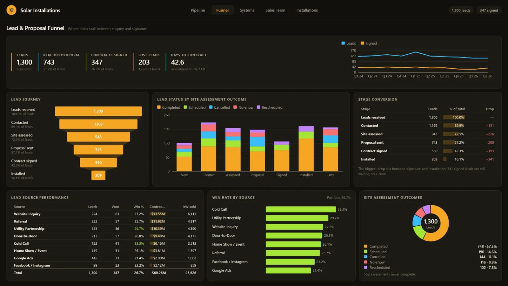The width and height of the screenshot is (508, 286).
Task: Click the Lead & Proposal Funnel heading
Action: point(35,28)
